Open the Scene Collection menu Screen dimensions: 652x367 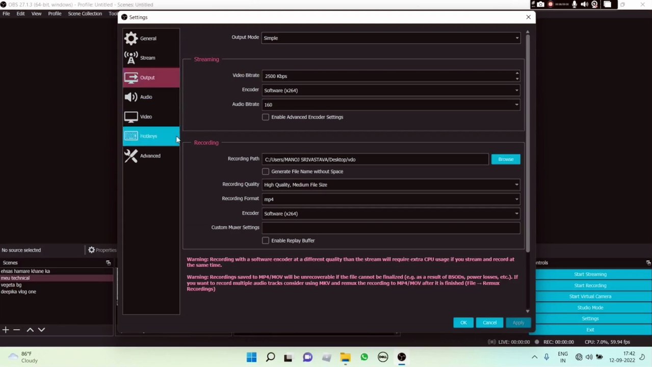[85, 13]
